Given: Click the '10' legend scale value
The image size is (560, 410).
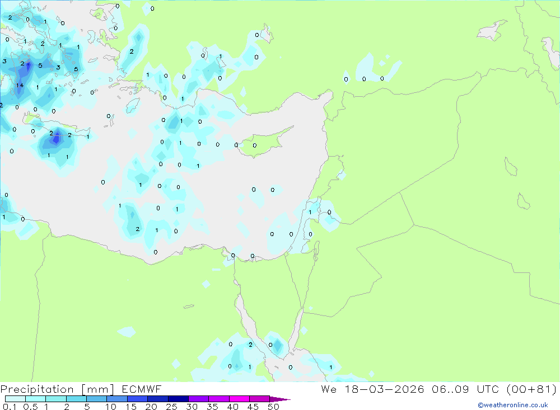Looking at the screenshot, I should pos(111,407).
